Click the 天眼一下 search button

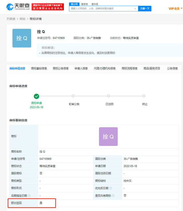145,9
